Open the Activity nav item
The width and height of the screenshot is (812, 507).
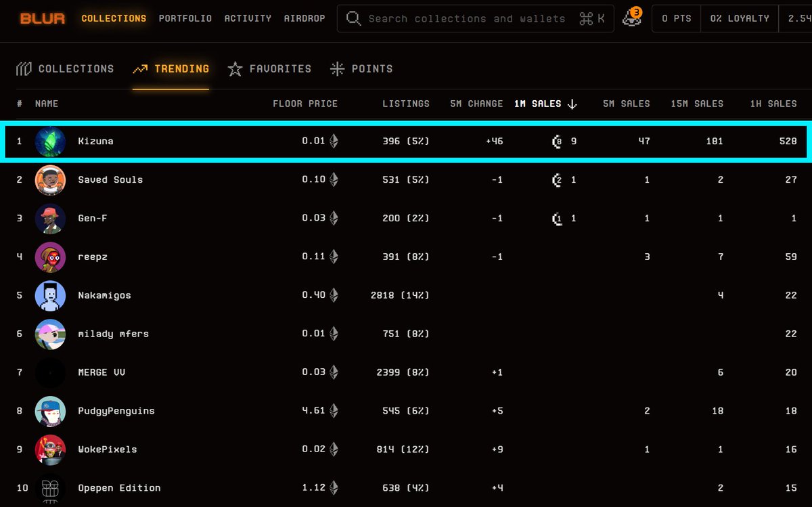[x=248, y=18]
